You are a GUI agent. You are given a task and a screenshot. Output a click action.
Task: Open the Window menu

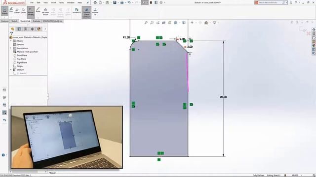pyautogui.click(x=71, y=2)
